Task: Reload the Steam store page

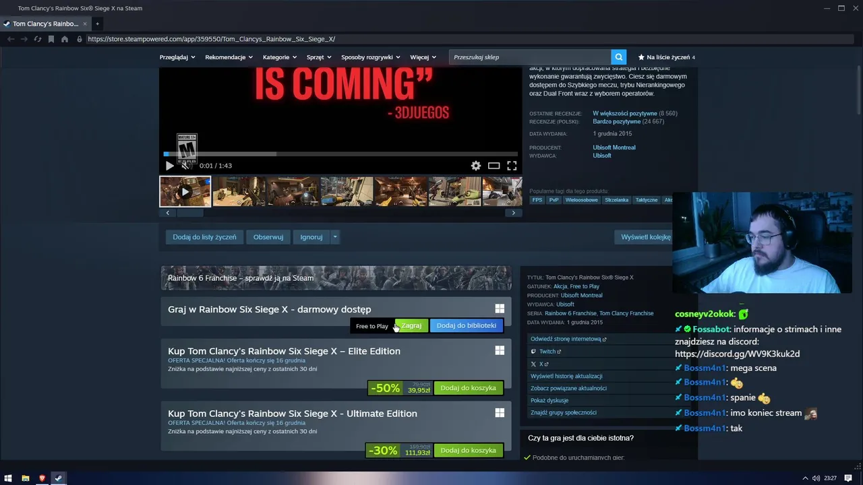Action: pyautogui.click(x=38, y=39)
